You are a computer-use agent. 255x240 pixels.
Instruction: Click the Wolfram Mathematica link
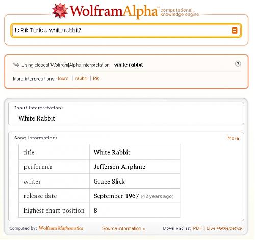(x=61, y=228)
